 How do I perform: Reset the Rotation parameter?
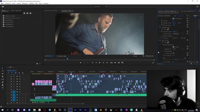click(x=187, y=21)
